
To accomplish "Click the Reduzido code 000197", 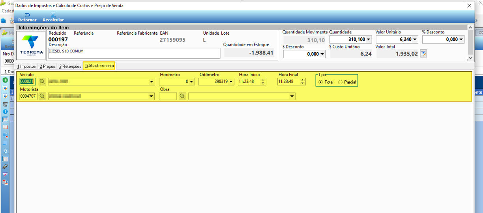I will click(x=58, y=40).
